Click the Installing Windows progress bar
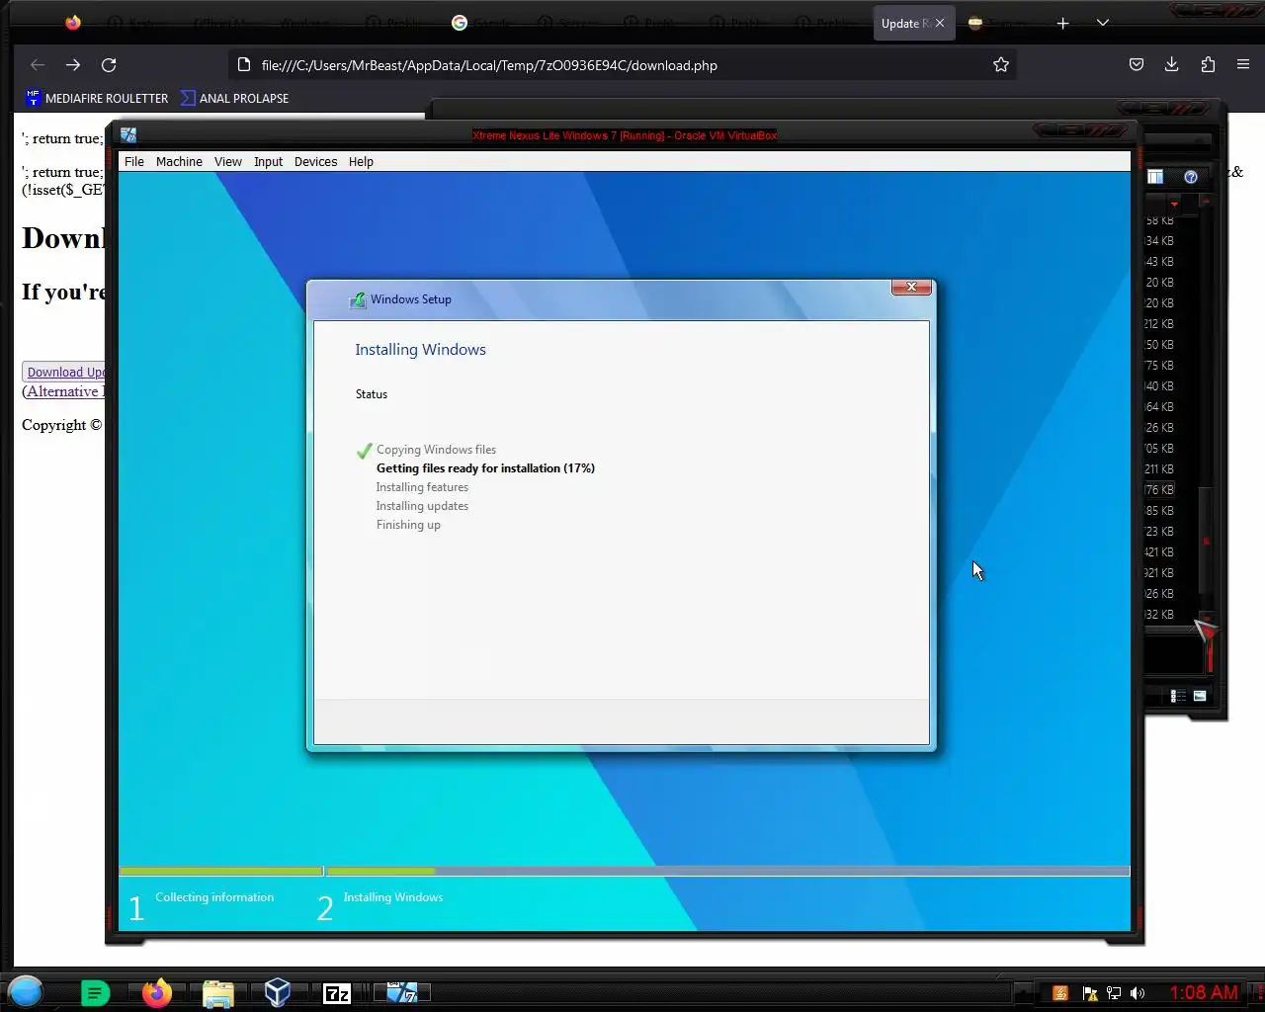Image resolution: width=1265 pixels, height=1012 pixels. [x=728, y=872]
